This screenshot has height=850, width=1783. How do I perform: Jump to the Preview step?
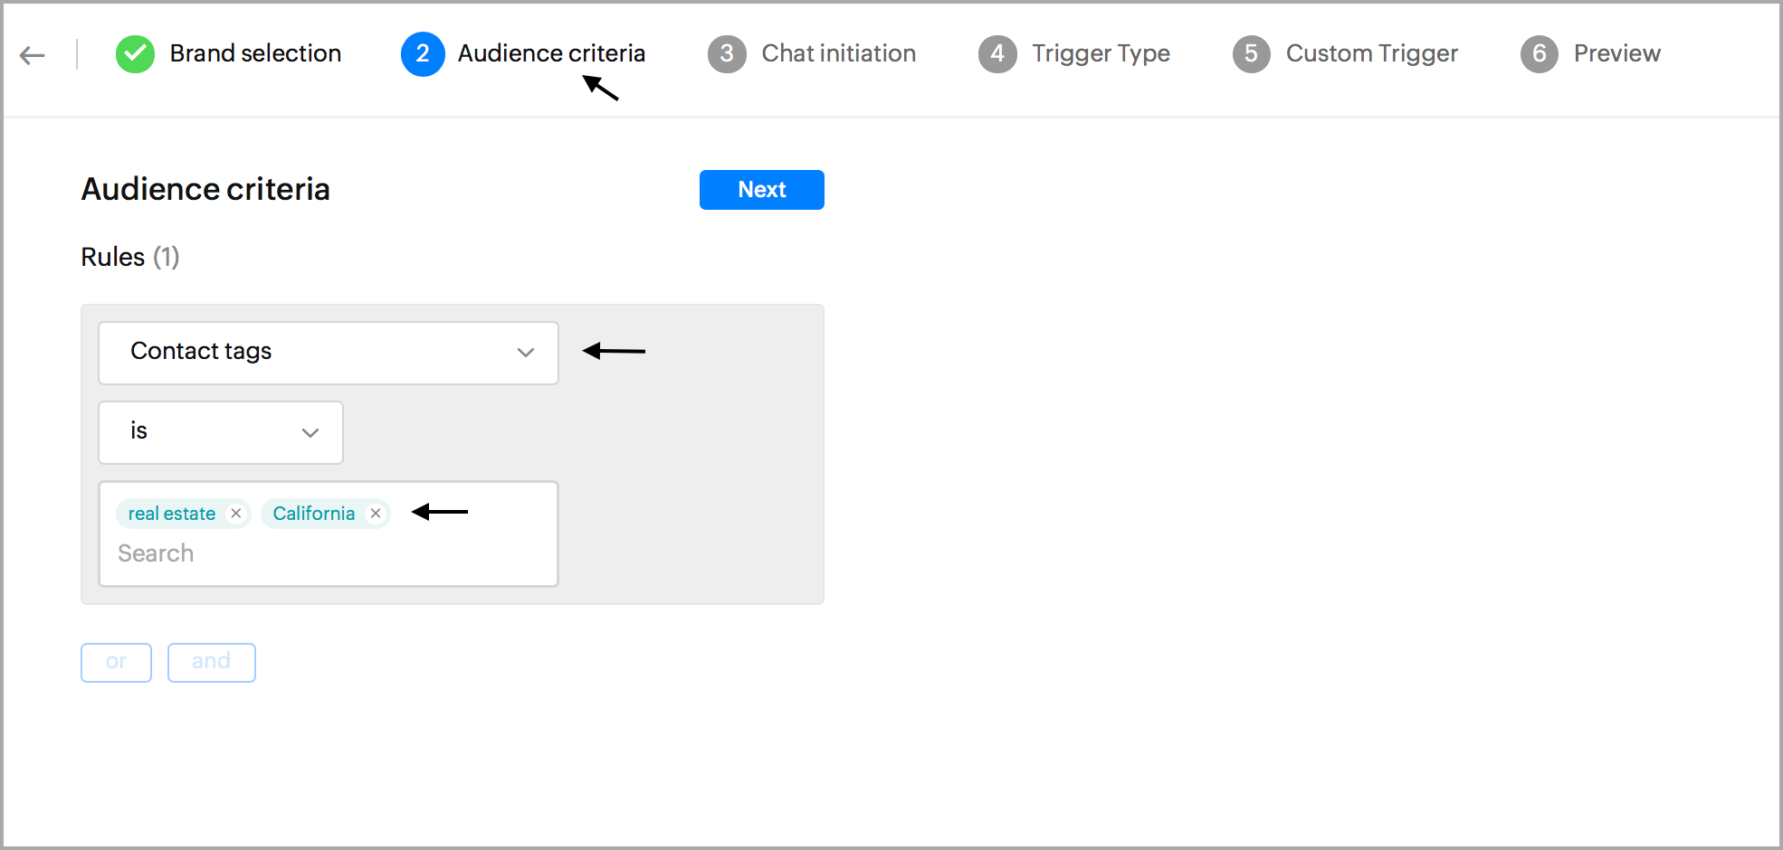point(1616,54)
